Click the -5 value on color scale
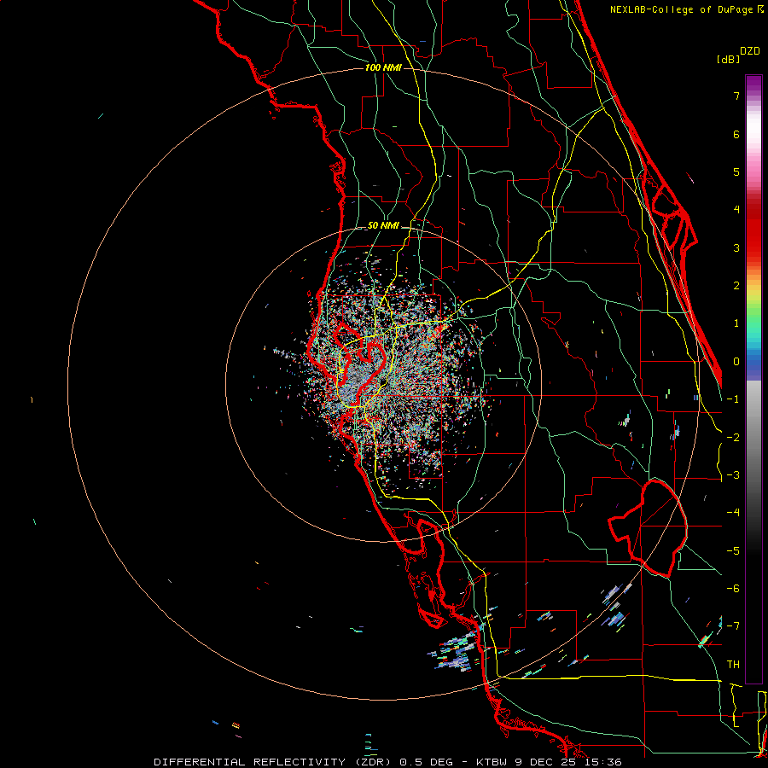This screenshot has width=768, height=768. [x=733, y=551]
